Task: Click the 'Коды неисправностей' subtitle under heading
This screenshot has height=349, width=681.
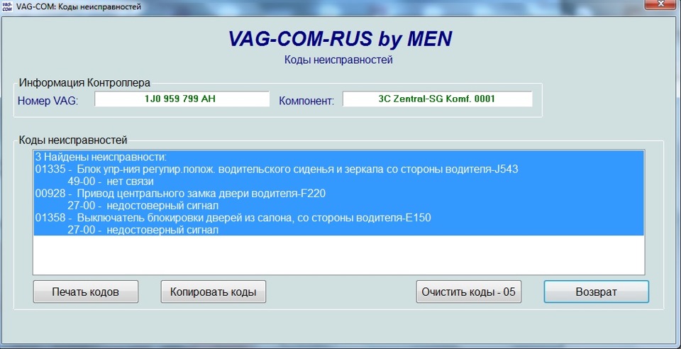Action: pos(338,60)
